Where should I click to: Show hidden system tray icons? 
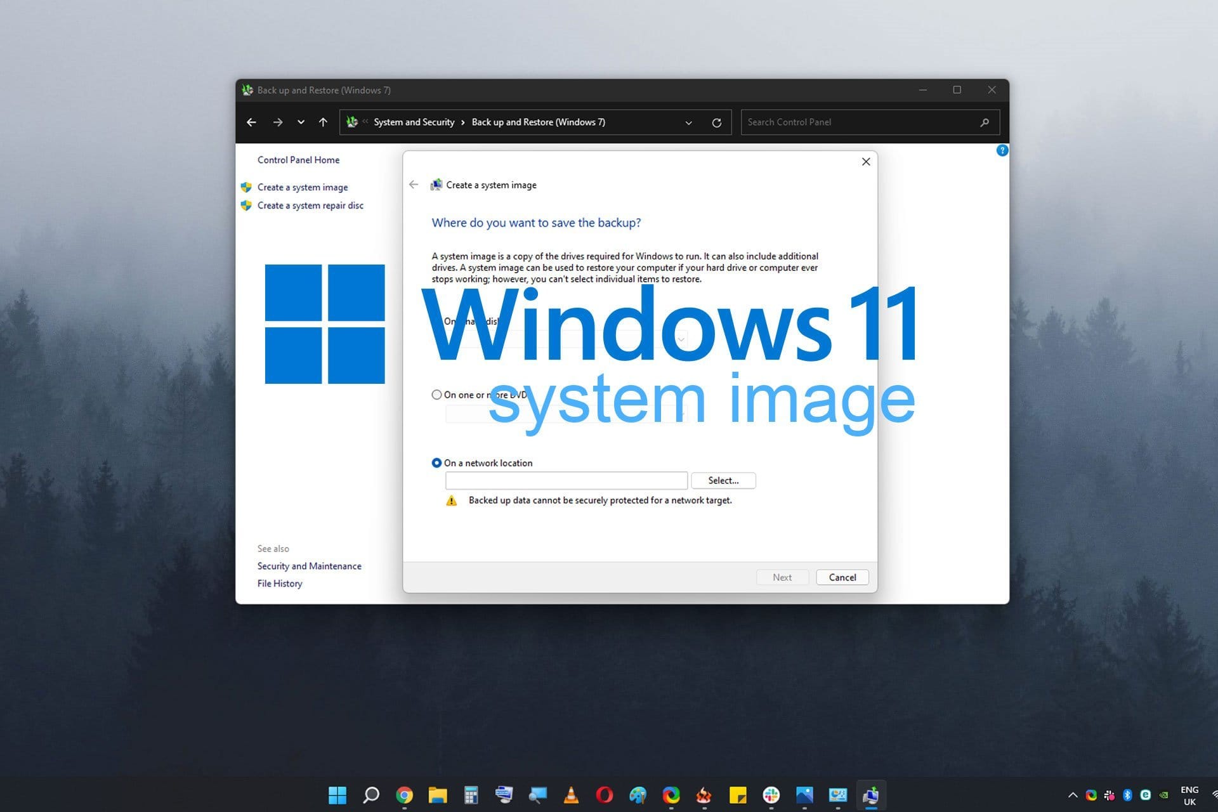(x=1073, y=795)
